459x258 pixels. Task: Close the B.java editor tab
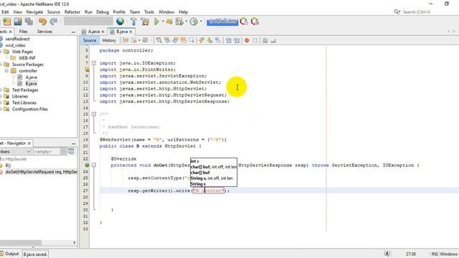[131, 32]
